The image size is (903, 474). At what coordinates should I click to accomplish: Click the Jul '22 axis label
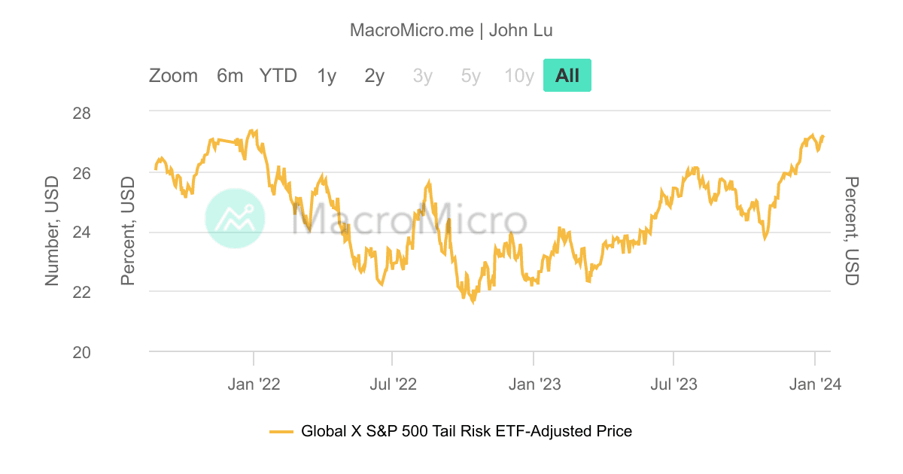coord(394,384)
